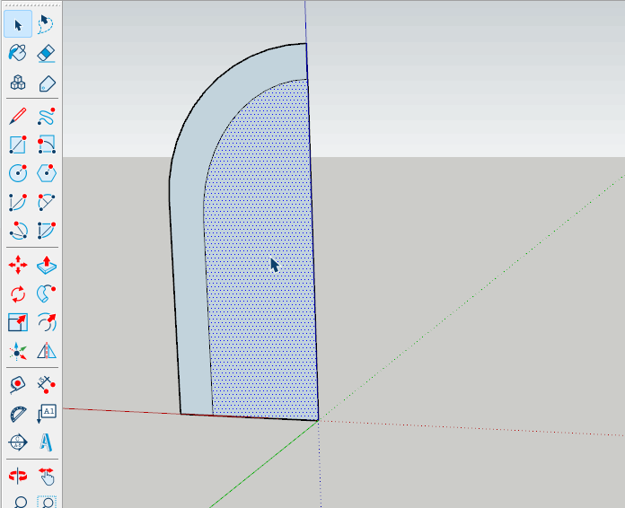Choose the Orbit tool

click(x=18, y=476)
